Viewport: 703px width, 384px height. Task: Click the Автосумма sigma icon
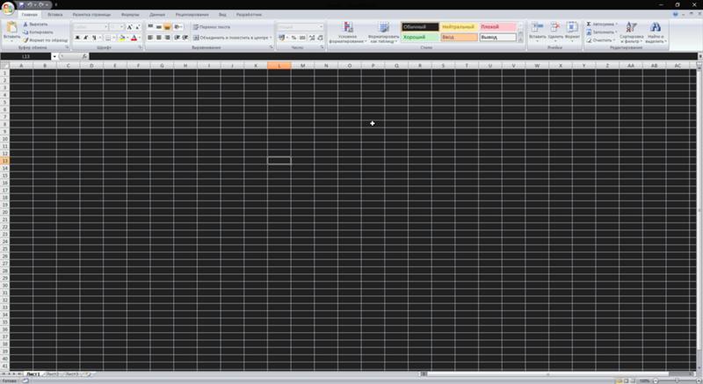click(589, 25)
